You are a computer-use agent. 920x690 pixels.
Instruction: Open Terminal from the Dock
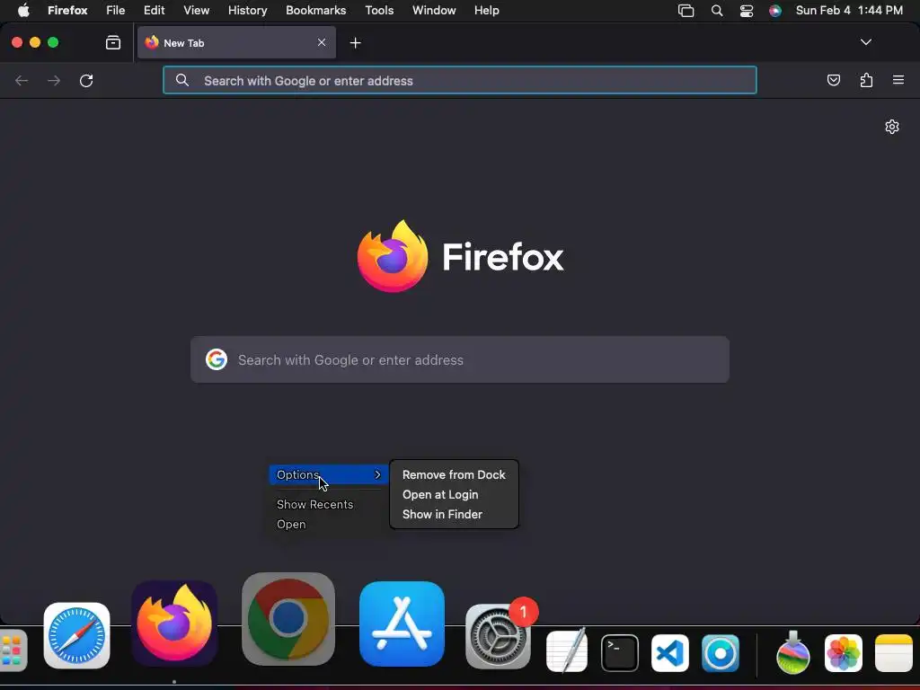(x=620, y=652)
